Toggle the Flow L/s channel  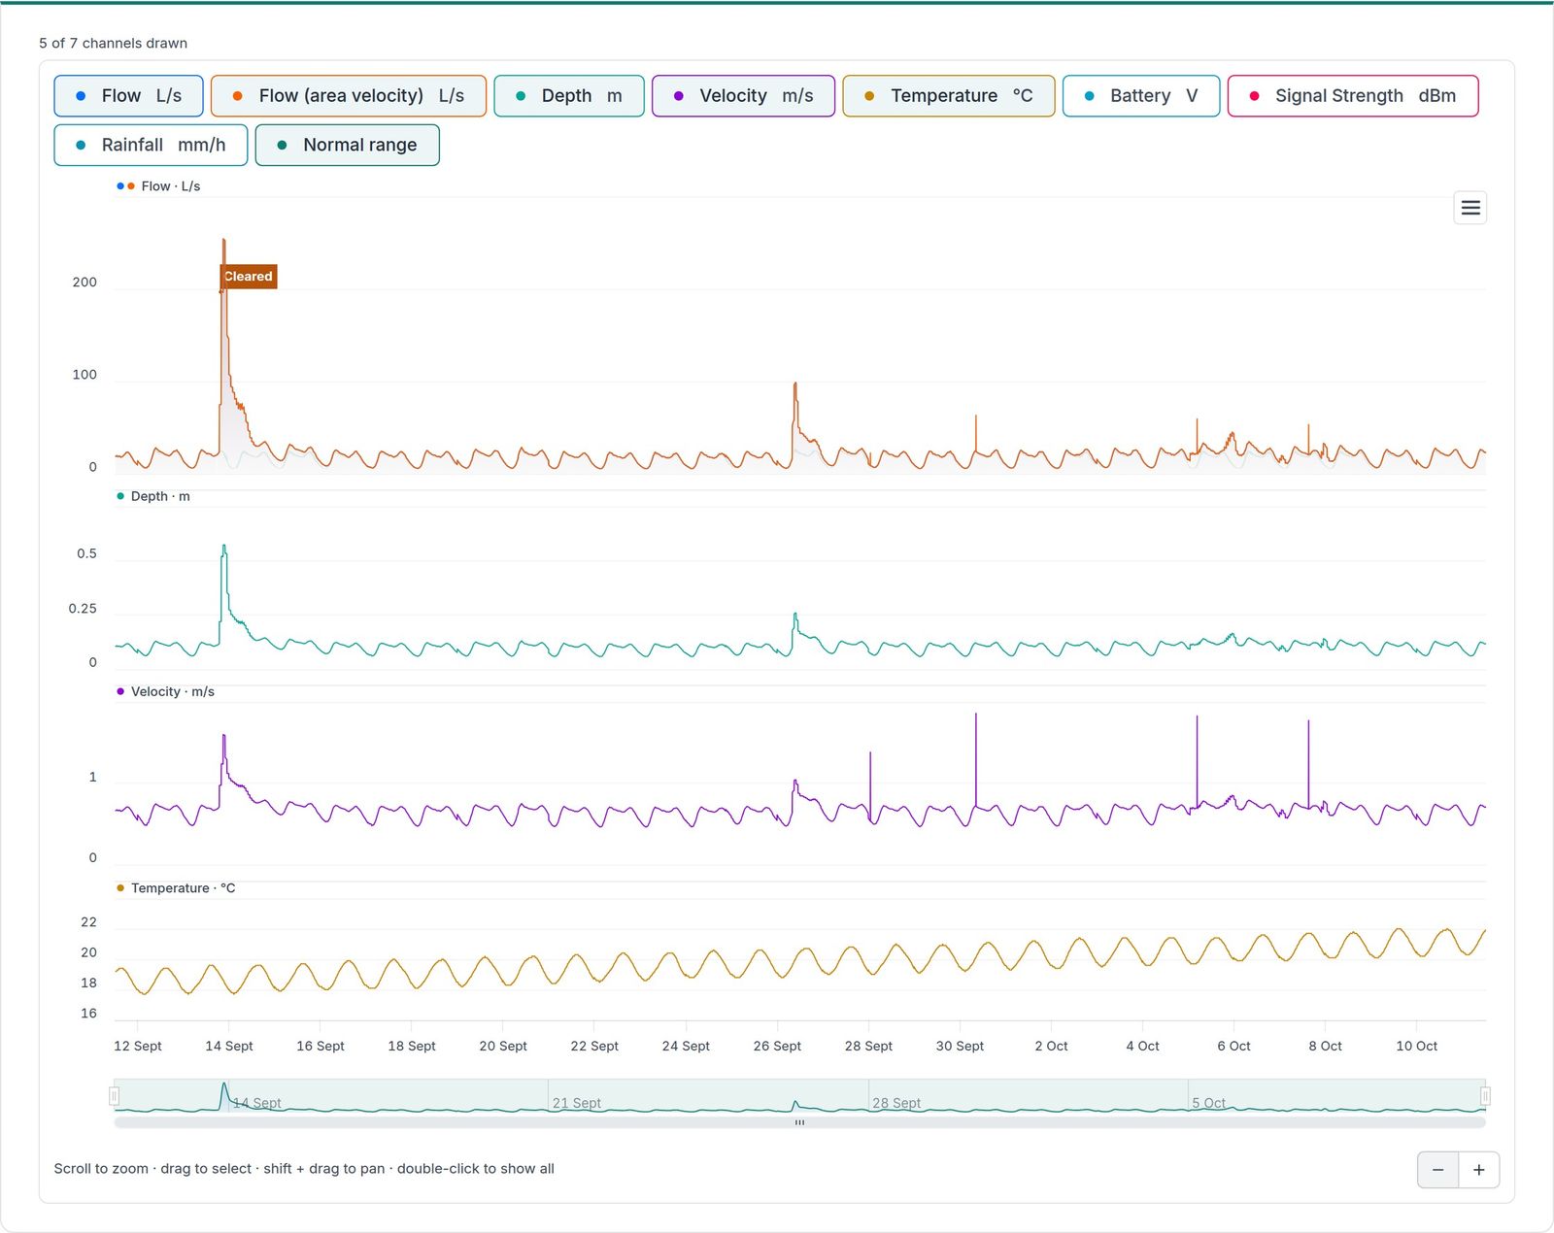pos(128,96)
